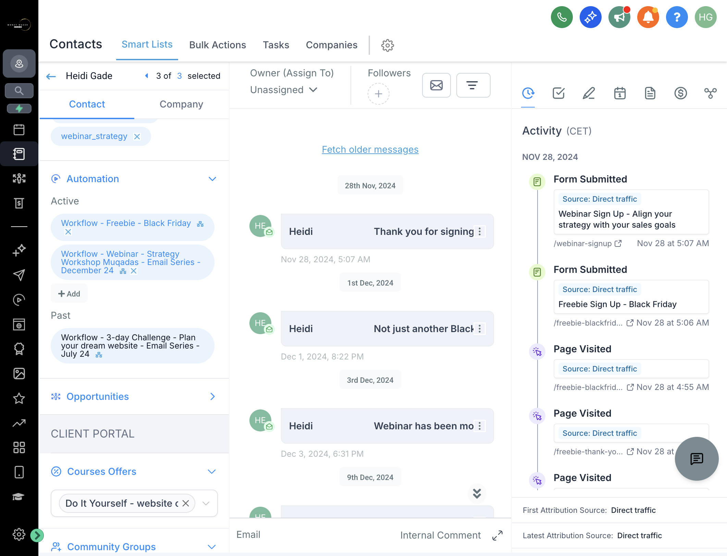The image size is (727, 556).
Task: Remove the webinar_strategy tag
Action: click(137, 137)
